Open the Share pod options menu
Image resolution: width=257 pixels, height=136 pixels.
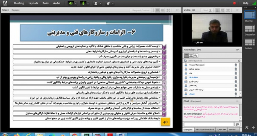[x=178, y=10]
